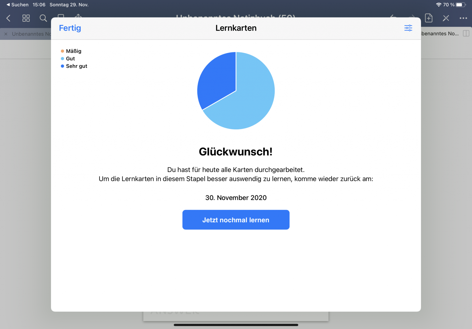Open search with magnifier icon
472x329 pixels.
coord(43,18)
